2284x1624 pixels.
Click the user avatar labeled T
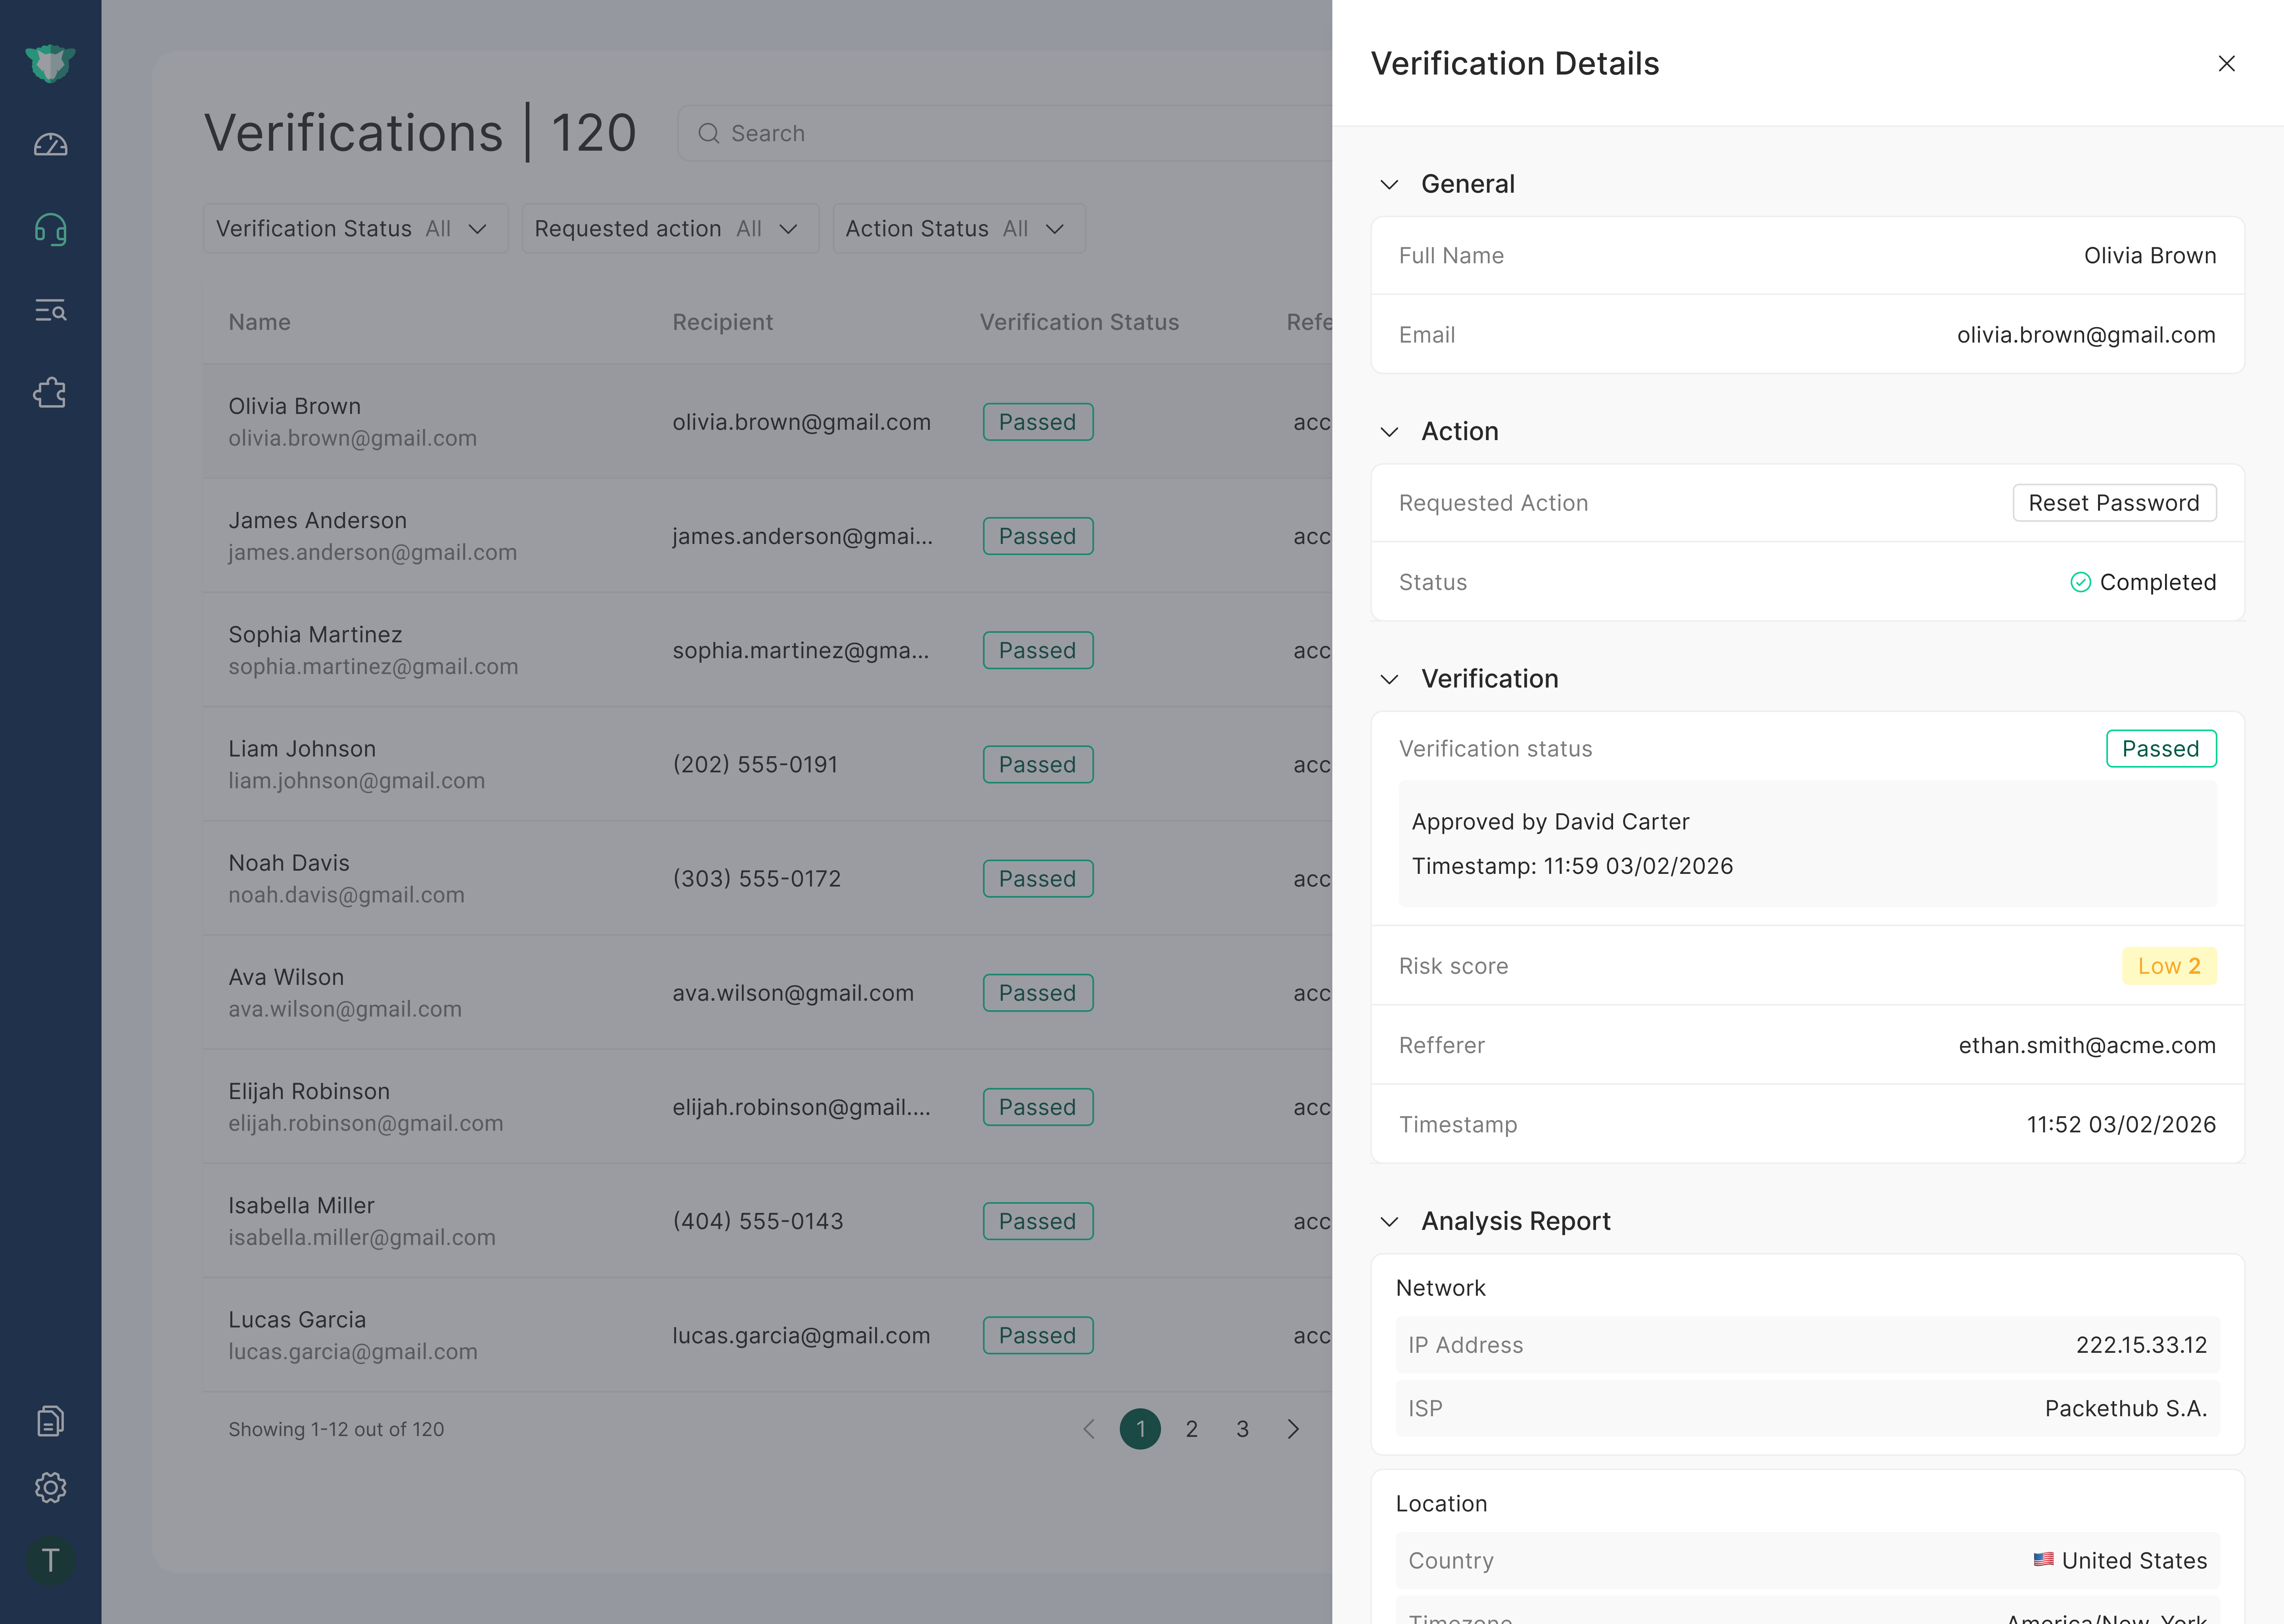point(50,1560)
